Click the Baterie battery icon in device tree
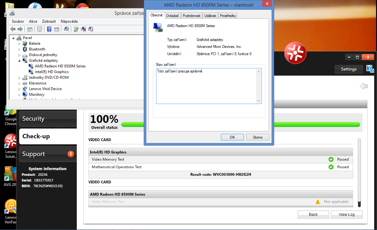The height and width of the screenshot is (230, 377). point(25,43)
